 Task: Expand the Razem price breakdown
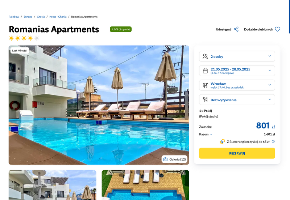pos(206,134)
